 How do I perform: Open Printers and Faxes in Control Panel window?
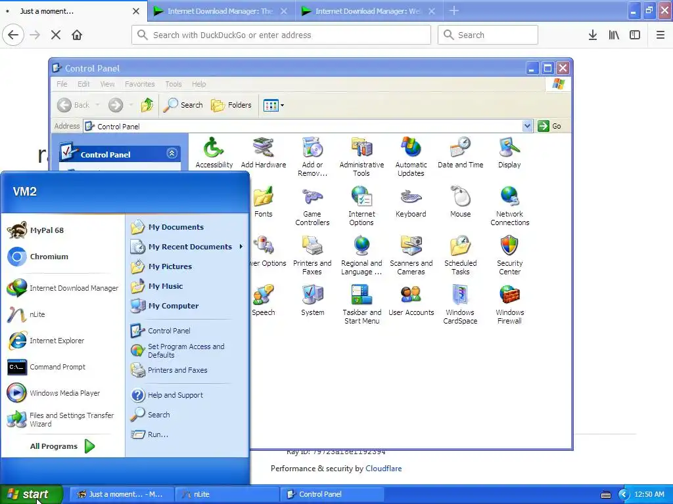(x=312, y=255)
